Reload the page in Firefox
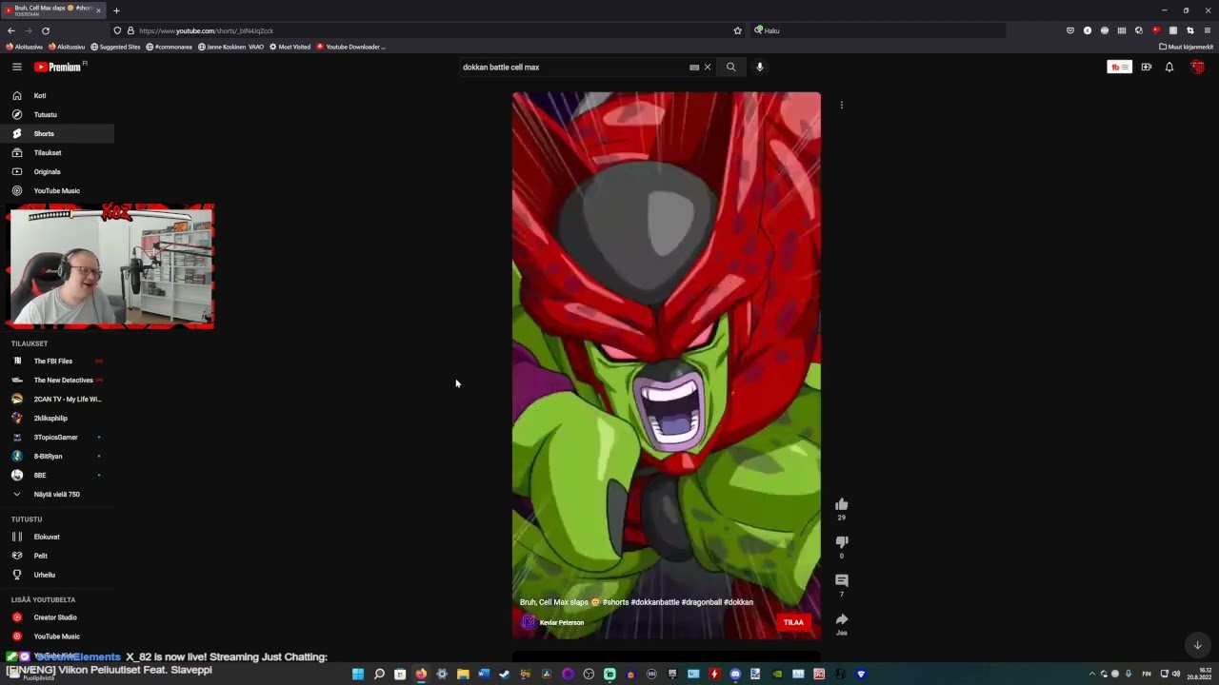1219x685 pixels. (45, 30)
